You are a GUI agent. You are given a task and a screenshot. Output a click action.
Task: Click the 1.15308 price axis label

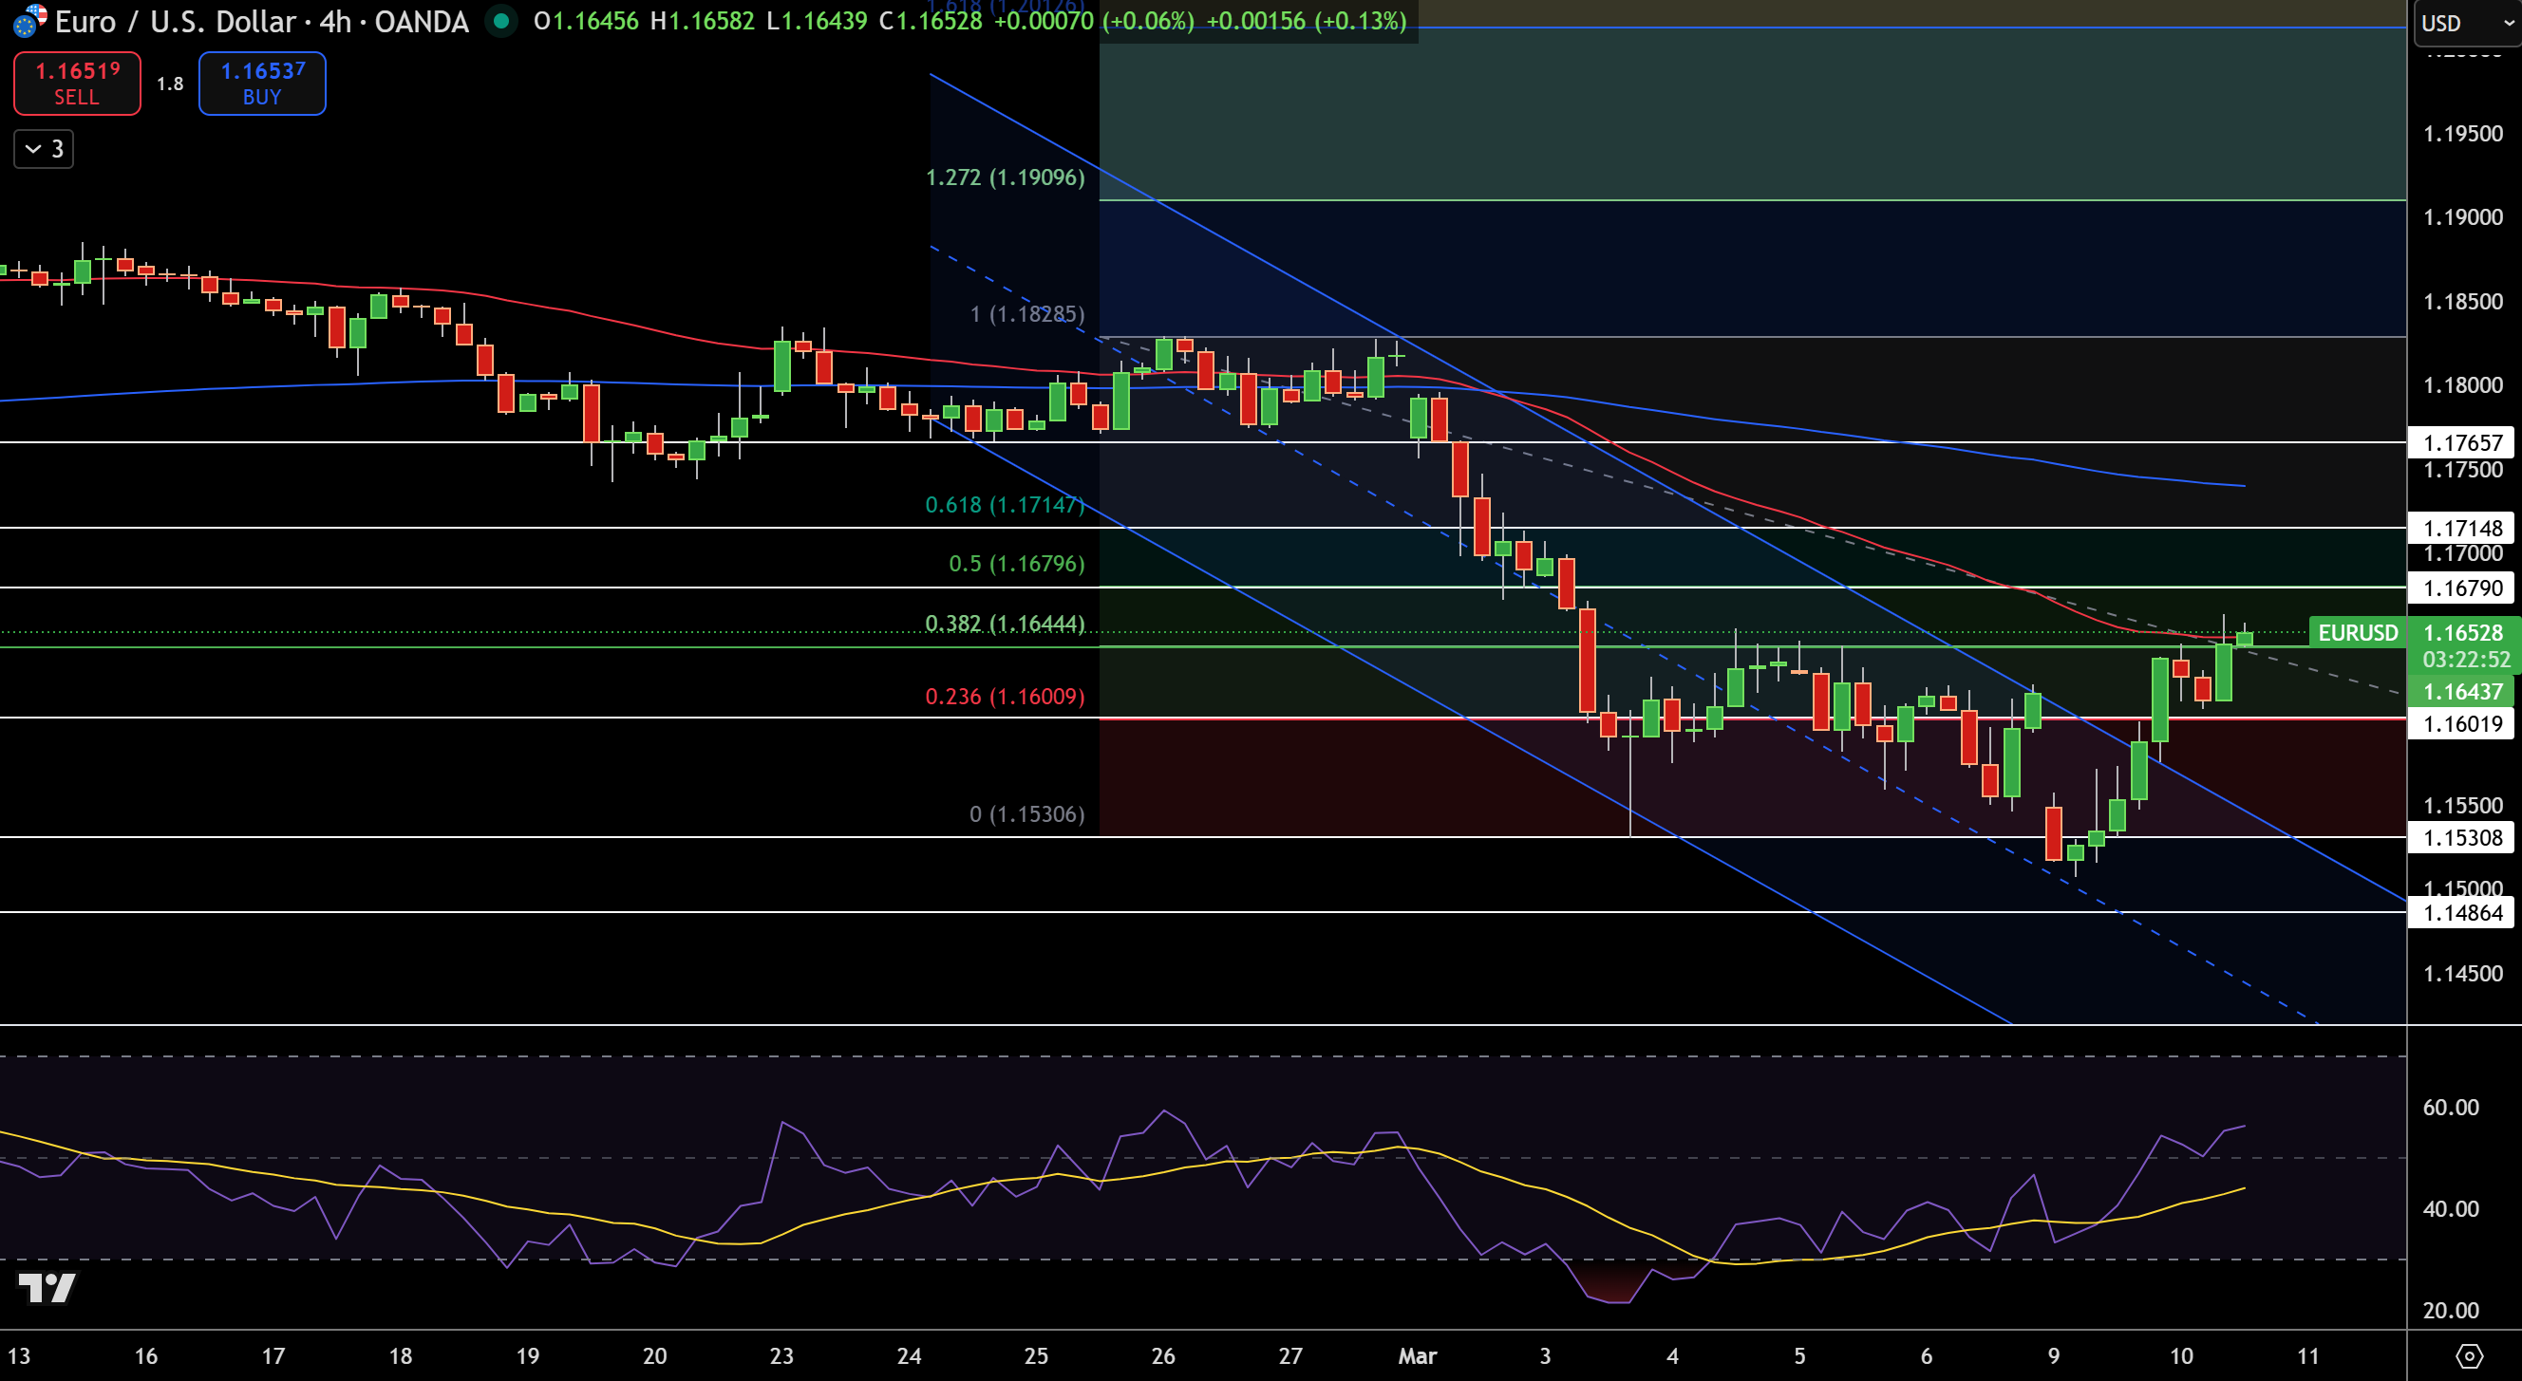point(2461,837)
